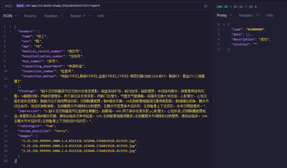Click the response "code" value 0x000000

256,29
